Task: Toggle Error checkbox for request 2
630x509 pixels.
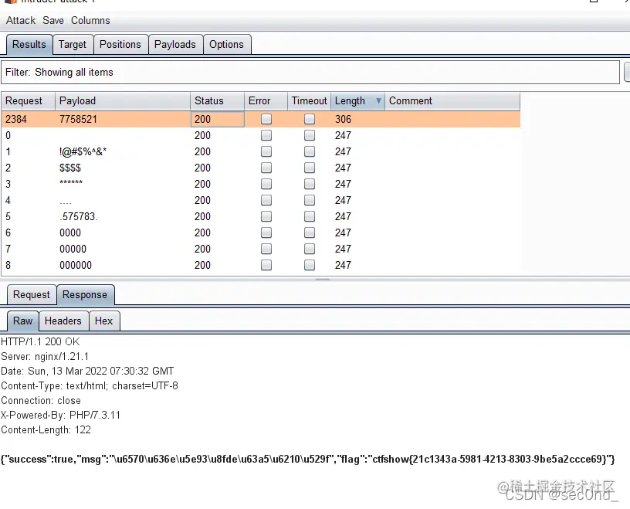Action: coord(266,168)
